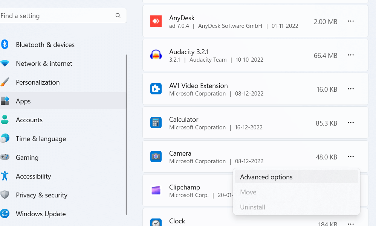Click the Clipchamp app name
Image resolution: width=376 pixels, height=226 pixels.
(185, 187)
